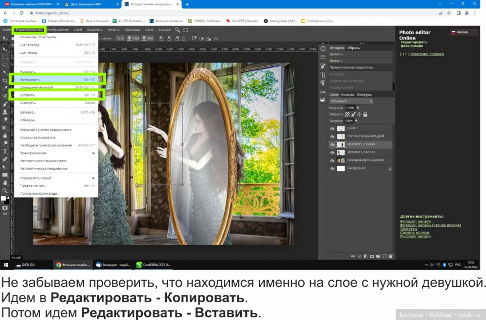The height and width of the screenshot is (320, 486).
Task: Toggle lock position cross icon
Action: 359,114
